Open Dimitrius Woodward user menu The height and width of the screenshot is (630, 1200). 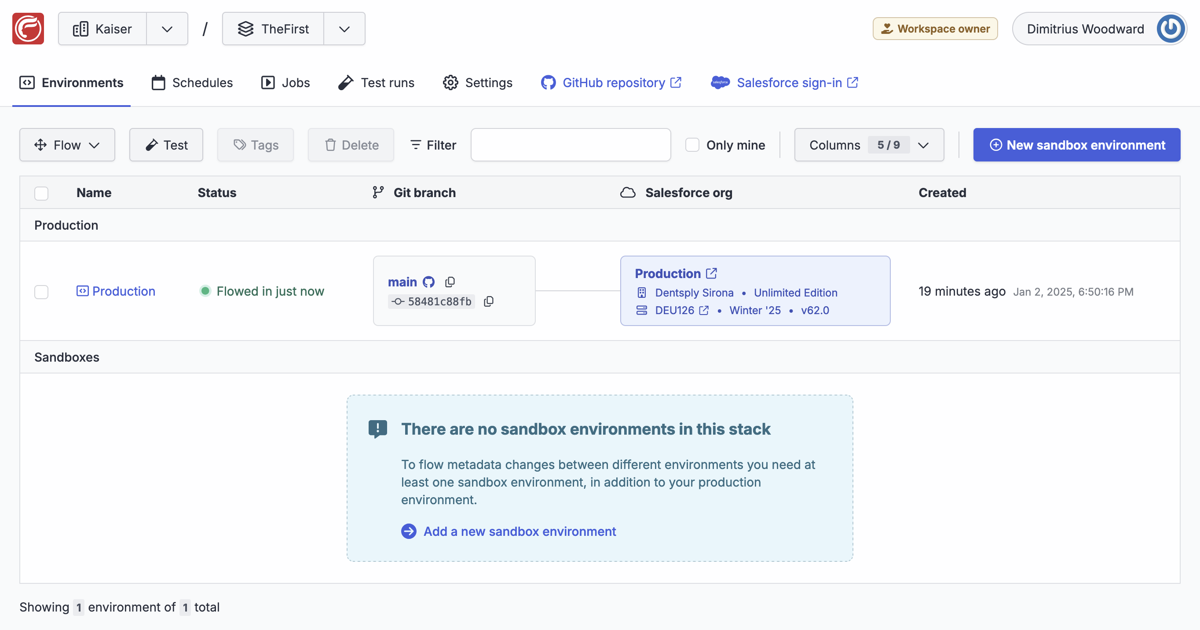coord(1099,29)
